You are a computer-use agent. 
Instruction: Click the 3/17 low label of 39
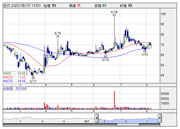point(33,79)
